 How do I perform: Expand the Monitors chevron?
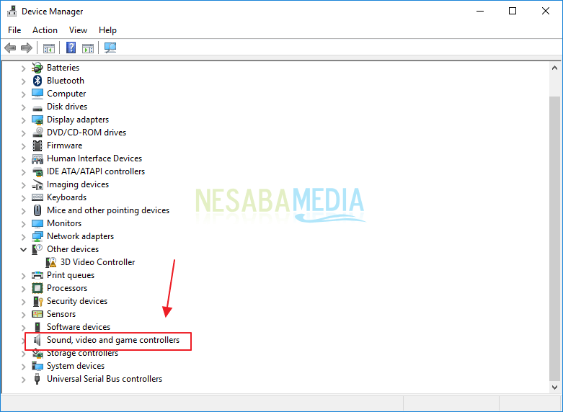click(x=23, y=224)
